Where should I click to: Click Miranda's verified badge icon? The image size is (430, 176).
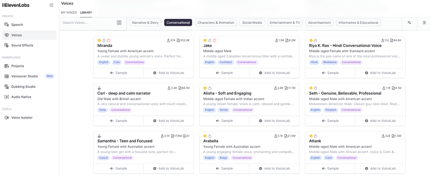click(x=99, y=40)
